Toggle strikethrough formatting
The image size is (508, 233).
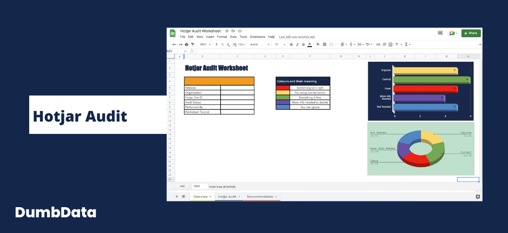click(x=303, y=44)
